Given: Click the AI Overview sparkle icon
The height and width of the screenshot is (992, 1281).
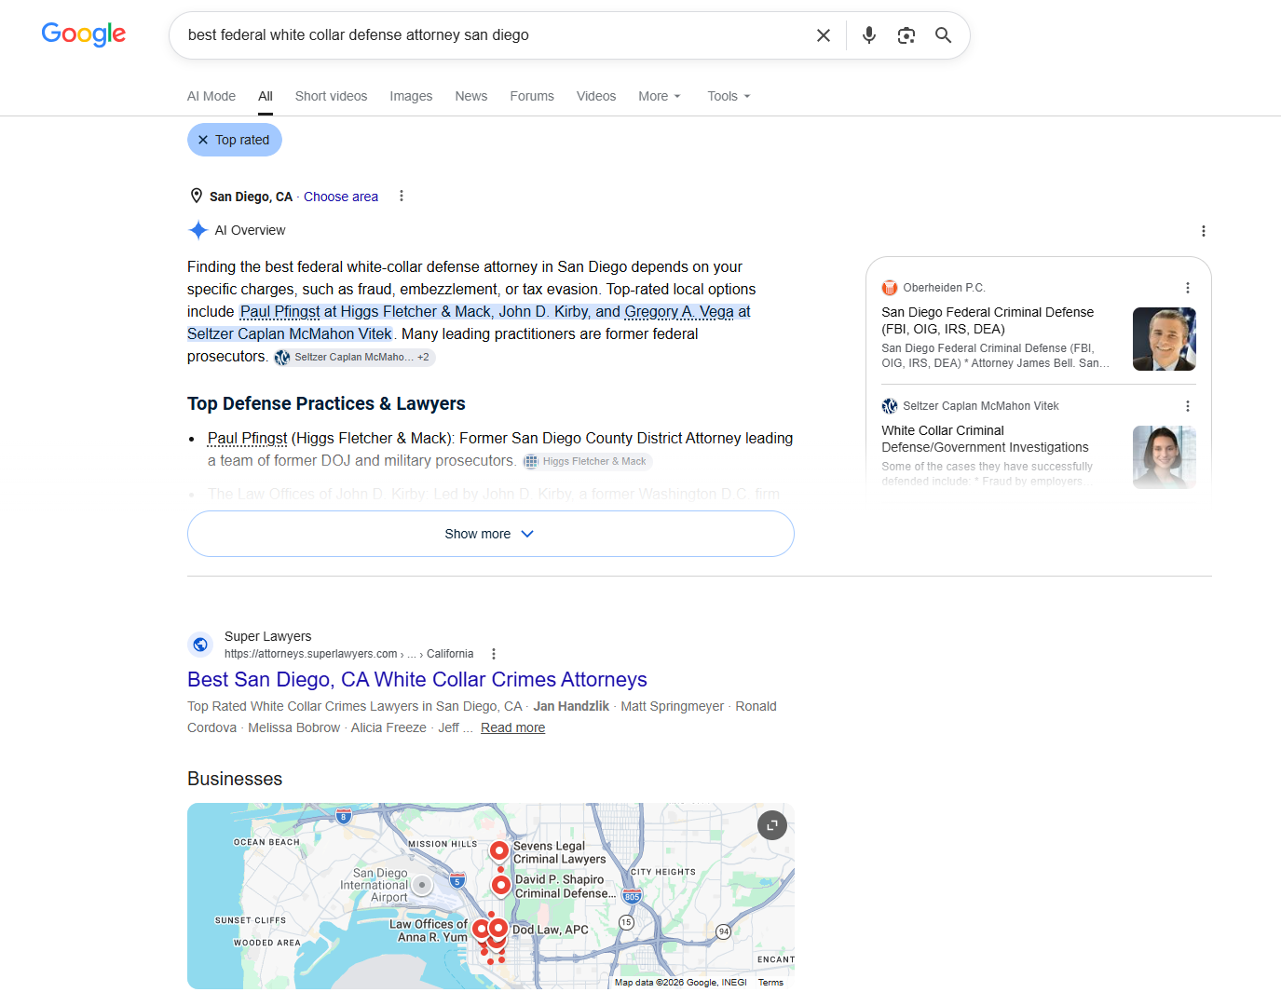Looking at the screenshot, I should coord(198,230).
